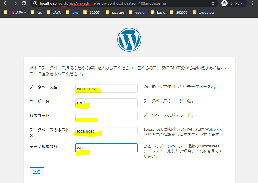Viewport: 258px width, 183px height.
Task: Focus the データベースのホスト名 field
Action: (x=107, y=131)
